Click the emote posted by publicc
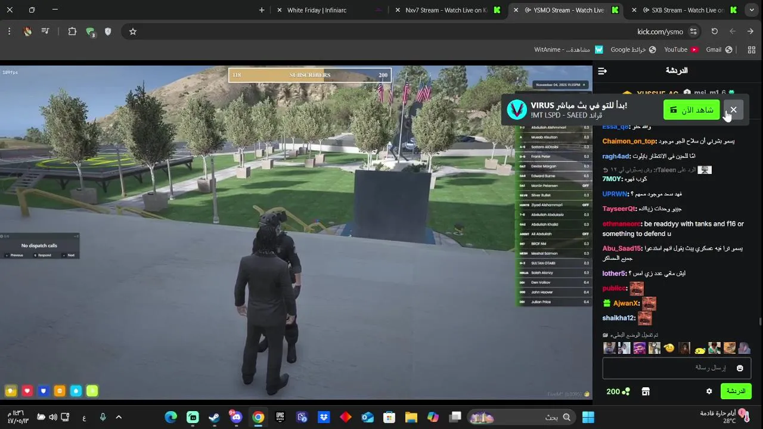Screen dimensions: 763x429 [x=636, y=288]
